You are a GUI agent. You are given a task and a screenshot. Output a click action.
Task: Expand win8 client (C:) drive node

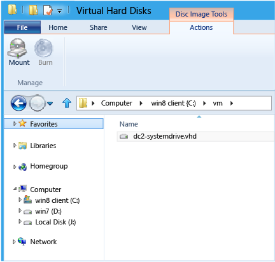20,200
